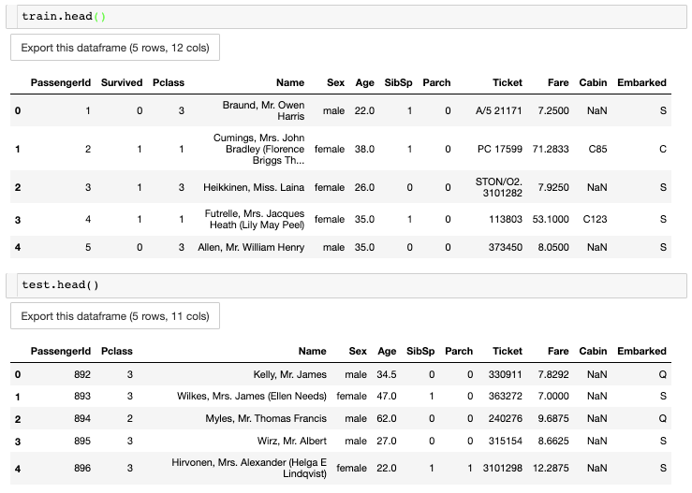Click the Embarked header in train table
Viewport: 692px width, 493px height.
641,83
